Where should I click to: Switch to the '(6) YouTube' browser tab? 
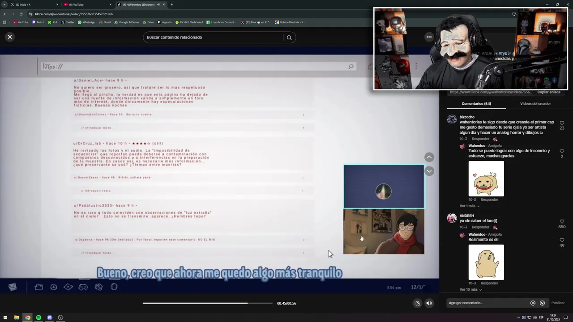coord(88,4)
